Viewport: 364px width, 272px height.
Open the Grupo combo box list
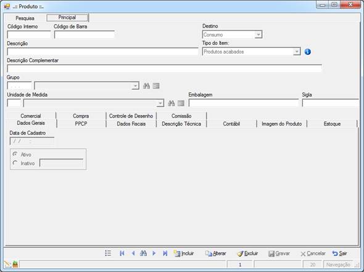[x=135, y=86]
